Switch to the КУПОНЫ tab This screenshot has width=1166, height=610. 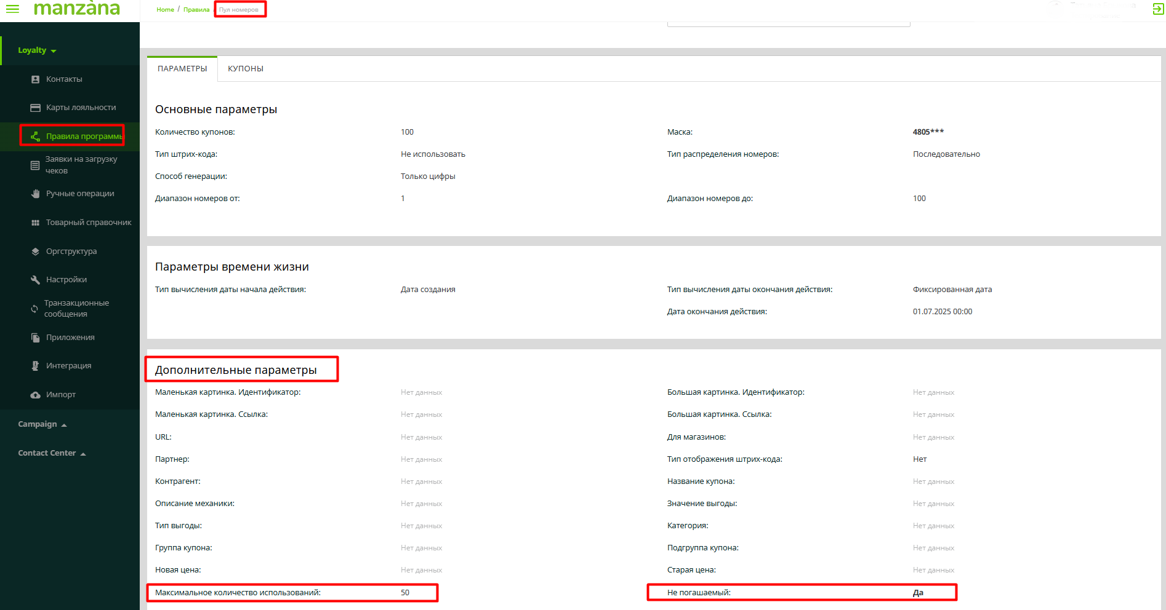[x=245, y=69]
